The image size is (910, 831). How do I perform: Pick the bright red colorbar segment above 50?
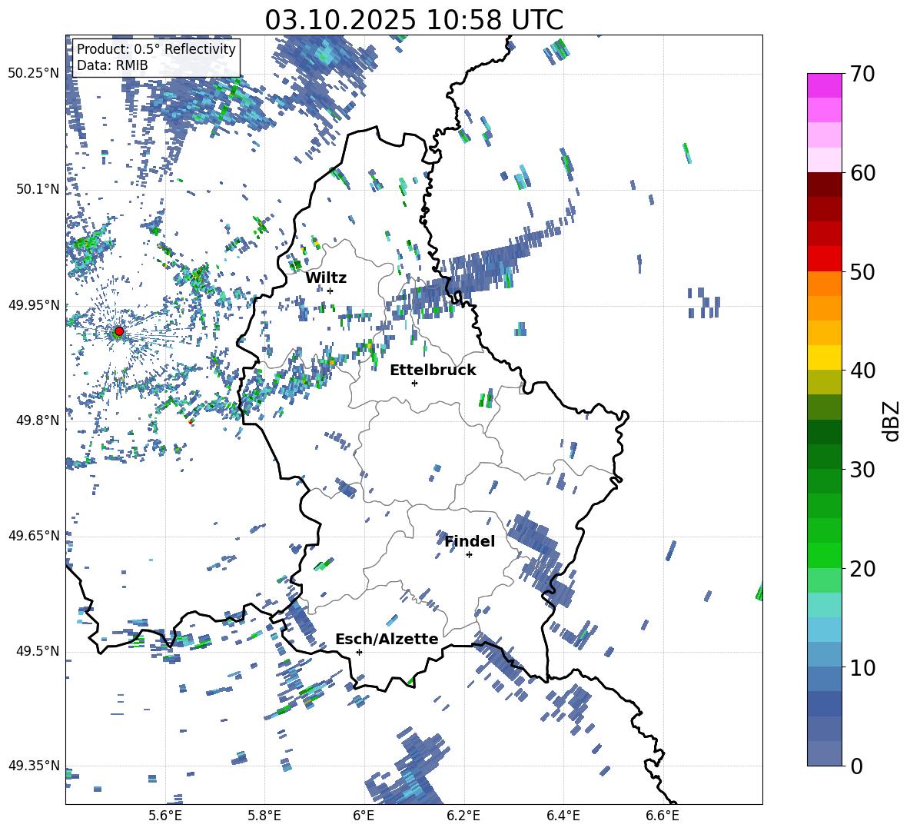pyautogui.click(x=824, y=259)
